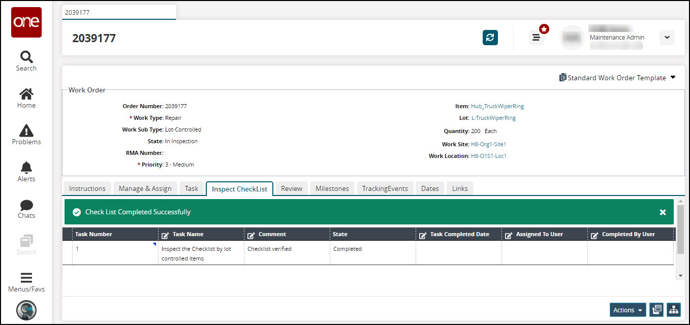Click the refresh button near the title
The height and width of the screenshot is (325, 690).
[x=490, y=38]
